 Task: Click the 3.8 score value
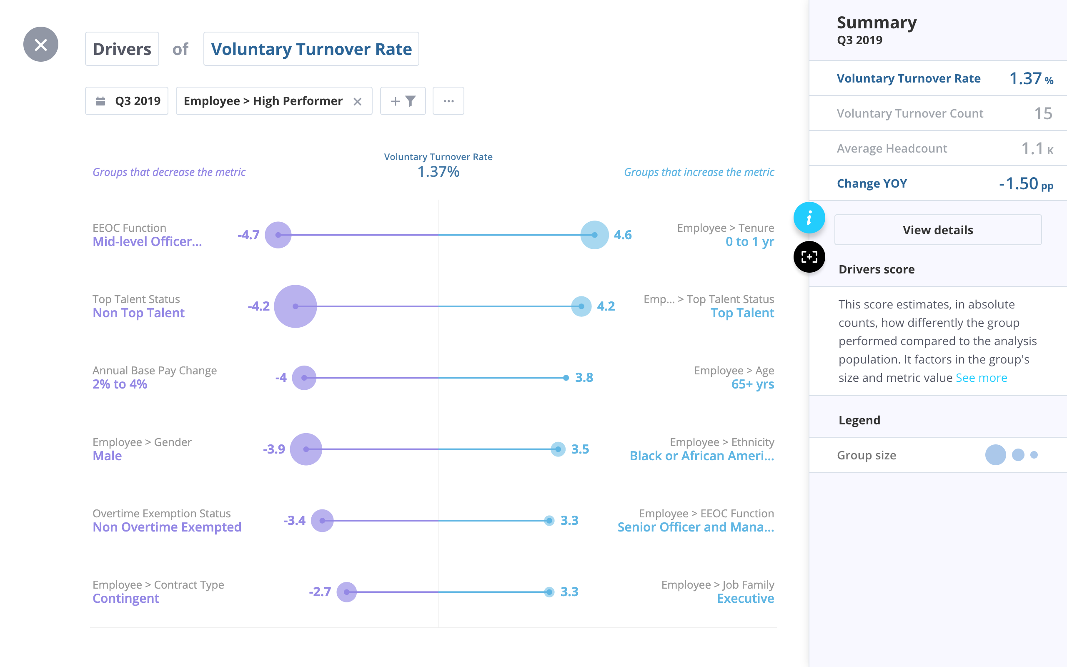click(x=584, y=378)
